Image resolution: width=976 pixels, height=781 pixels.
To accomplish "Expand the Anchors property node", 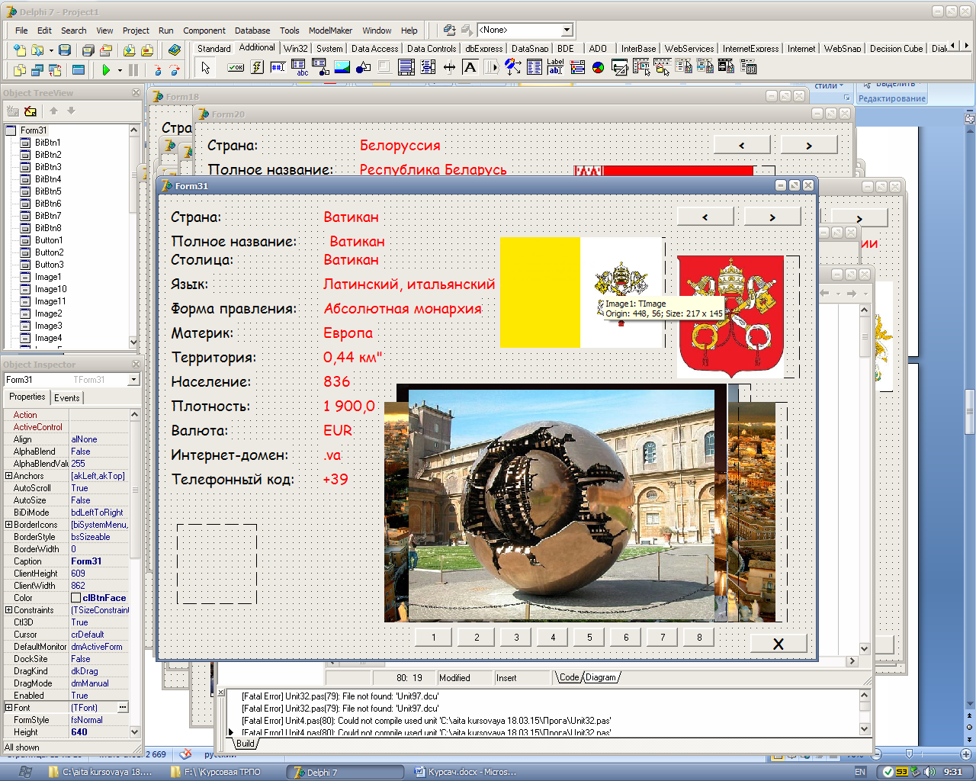I will (x=8, y=476).
